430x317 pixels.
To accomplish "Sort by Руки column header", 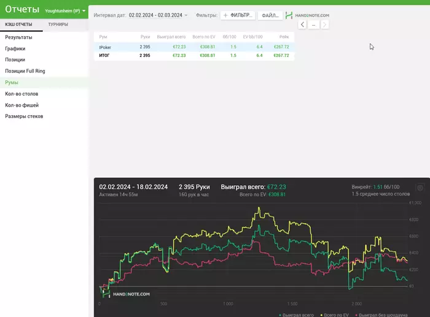I will point(145,37).
